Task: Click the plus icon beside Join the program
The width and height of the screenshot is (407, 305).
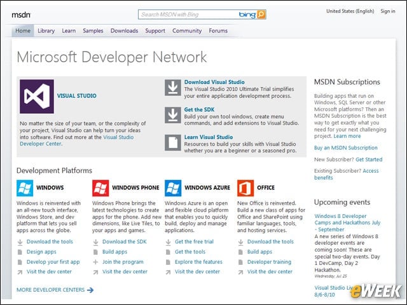Action: click(x=96, y=262)
